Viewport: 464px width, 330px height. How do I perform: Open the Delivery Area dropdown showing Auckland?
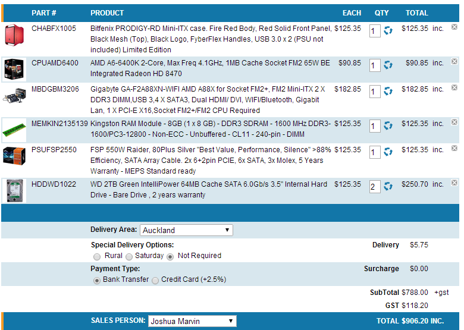(186, 230)
